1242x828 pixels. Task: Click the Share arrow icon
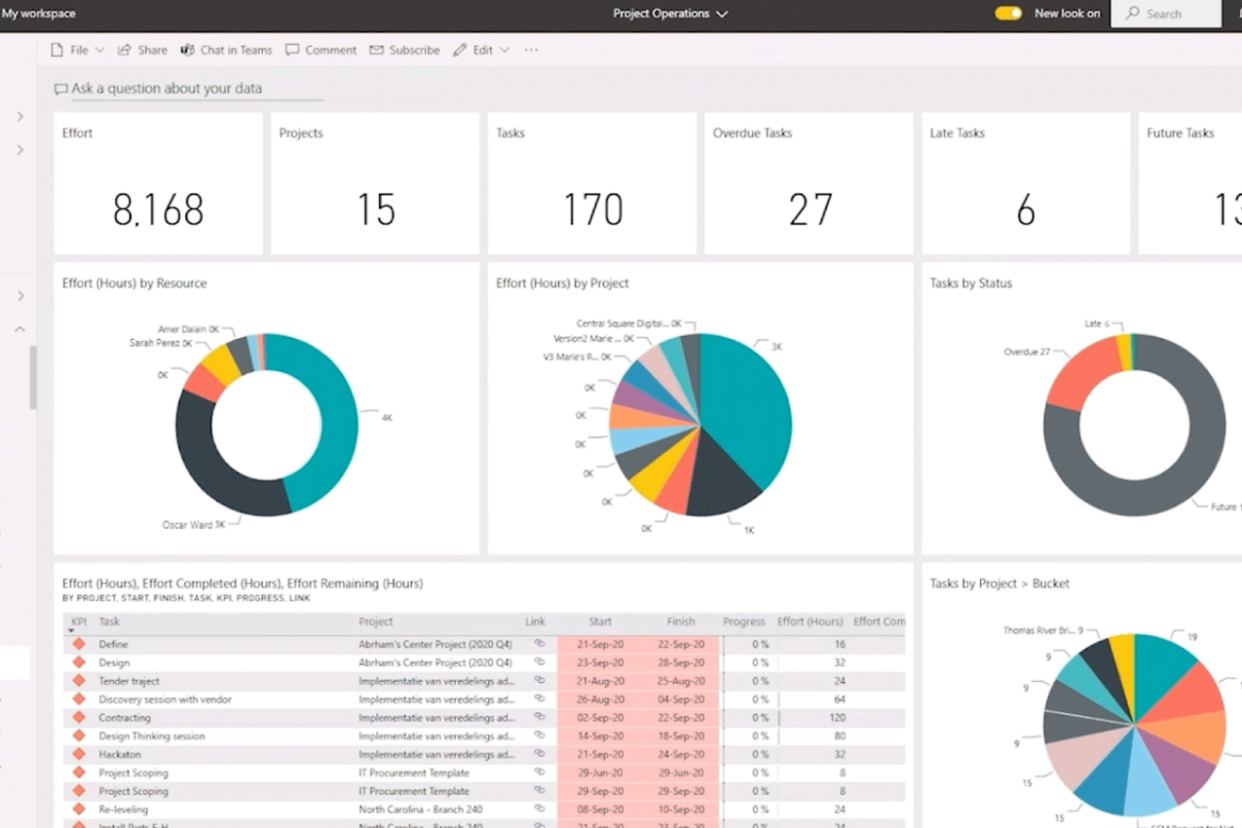(124, 50)
